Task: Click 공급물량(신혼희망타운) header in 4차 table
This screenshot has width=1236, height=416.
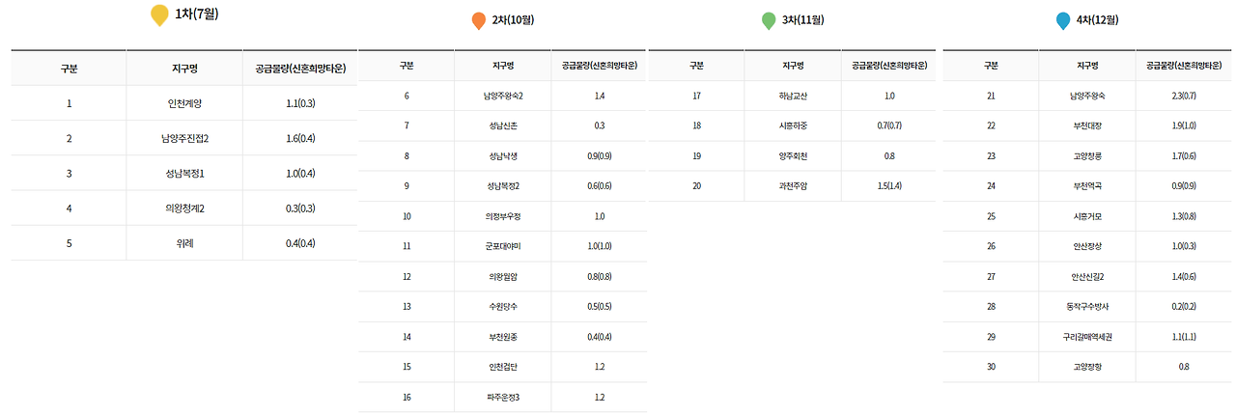Action: coord(1184,66)
